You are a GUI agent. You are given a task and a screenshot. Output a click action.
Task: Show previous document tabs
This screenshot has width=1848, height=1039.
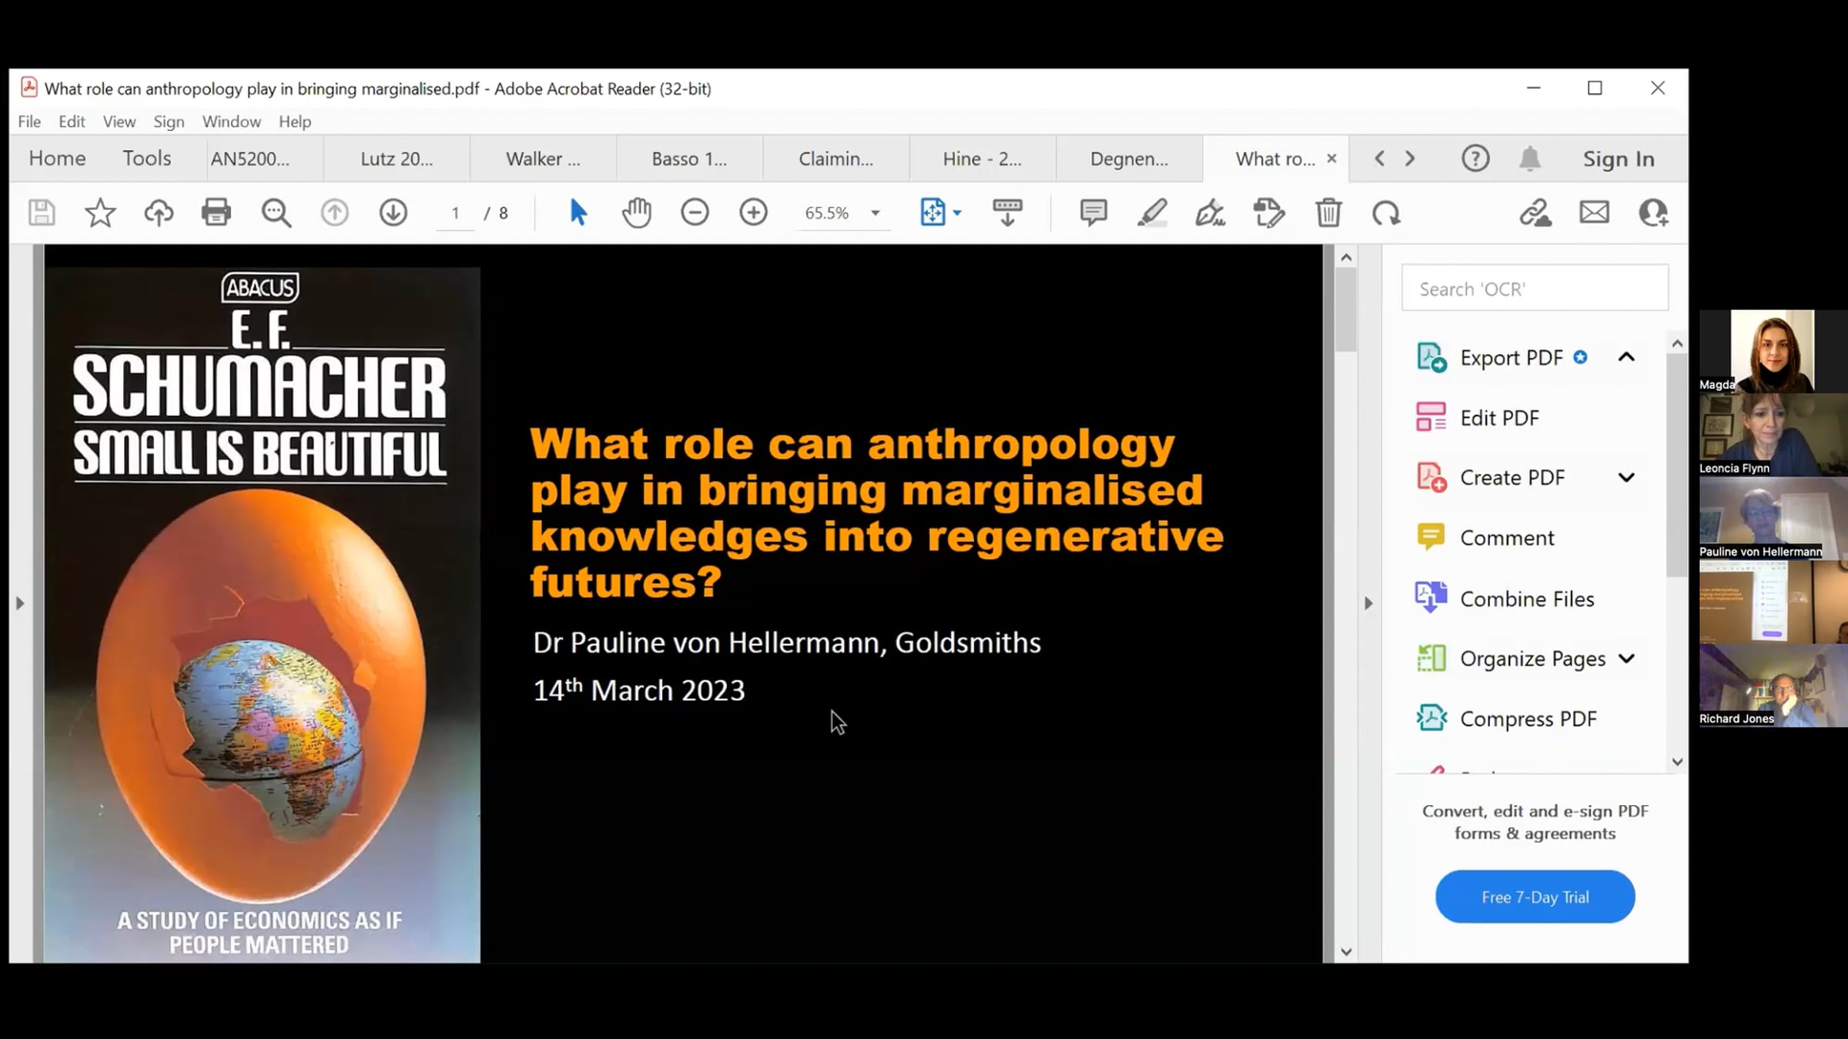pos(1380,159)
